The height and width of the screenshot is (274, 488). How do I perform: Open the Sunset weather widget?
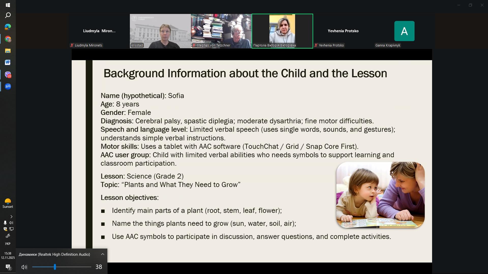pyautogui.click(x=8, y=203)
